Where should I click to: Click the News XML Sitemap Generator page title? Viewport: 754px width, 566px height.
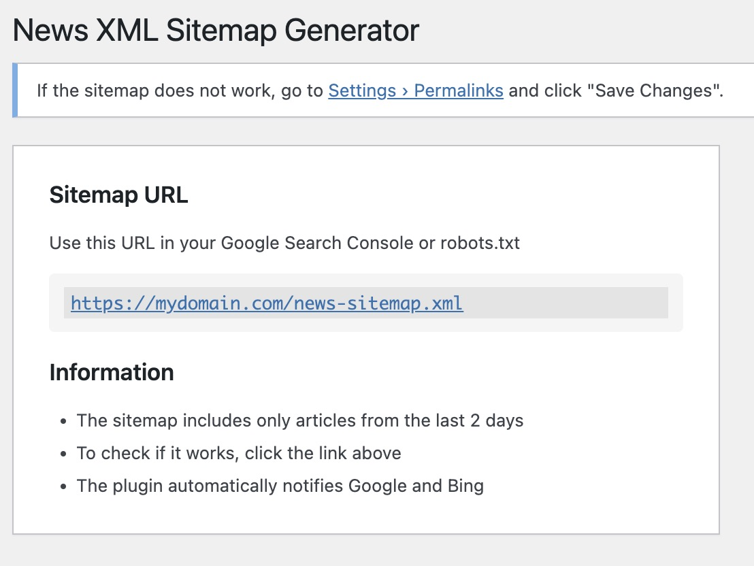(x=216, y=31)
